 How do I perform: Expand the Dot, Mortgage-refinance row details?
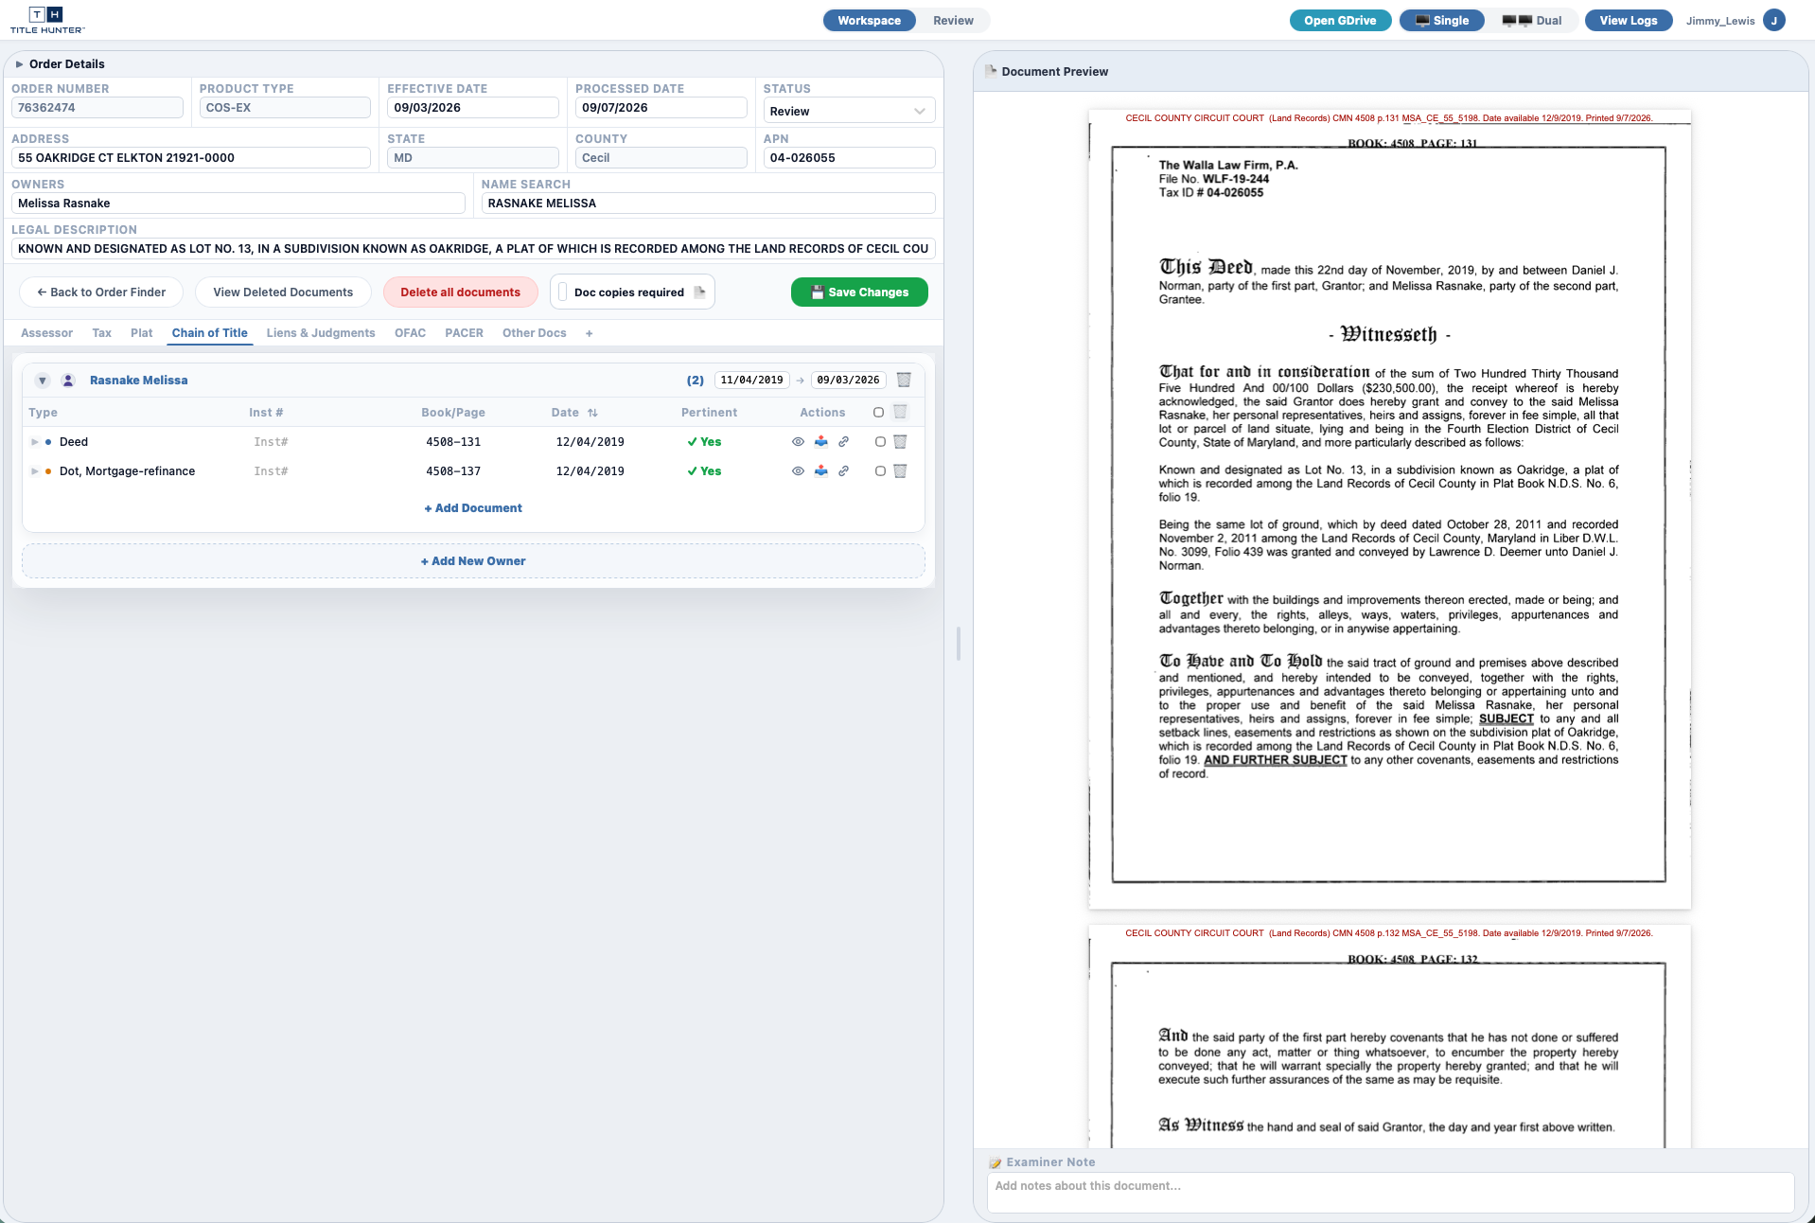click(x=35, y=471)
